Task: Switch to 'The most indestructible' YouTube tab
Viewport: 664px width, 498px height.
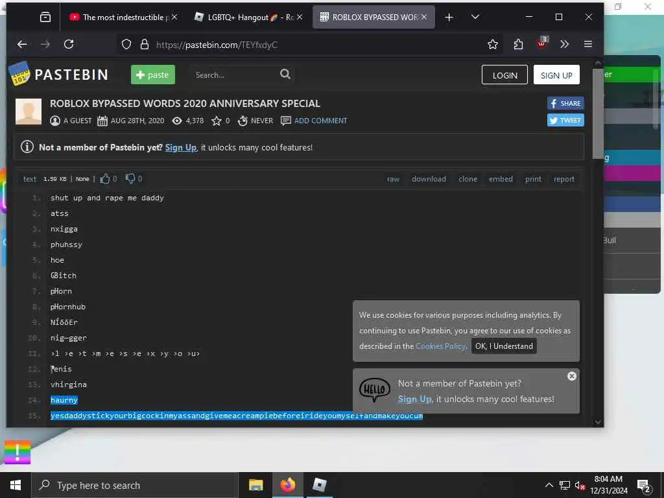Action: pyautogui.click(x=120, y=17)
